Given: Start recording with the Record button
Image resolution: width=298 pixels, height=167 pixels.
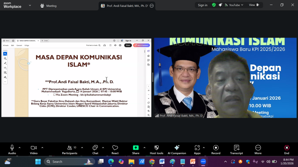Looking at the screenshot, I should click(216, 150).
